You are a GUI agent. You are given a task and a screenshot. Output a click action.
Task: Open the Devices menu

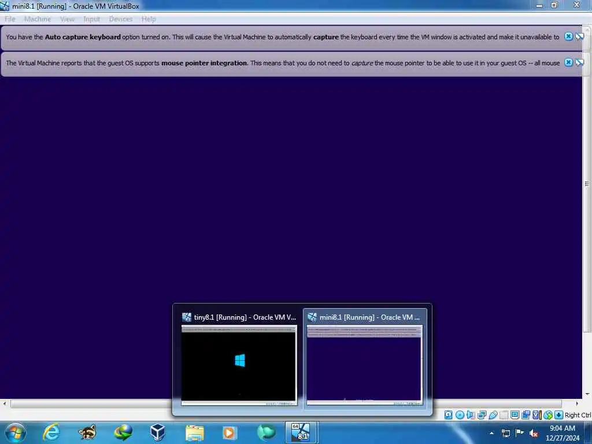(121, 19)
